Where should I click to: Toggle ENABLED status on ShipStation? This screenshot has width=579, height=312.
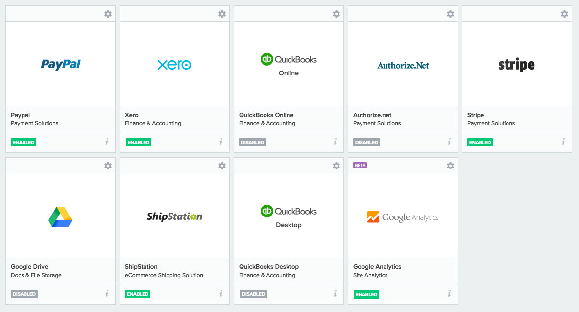point(137,294)
